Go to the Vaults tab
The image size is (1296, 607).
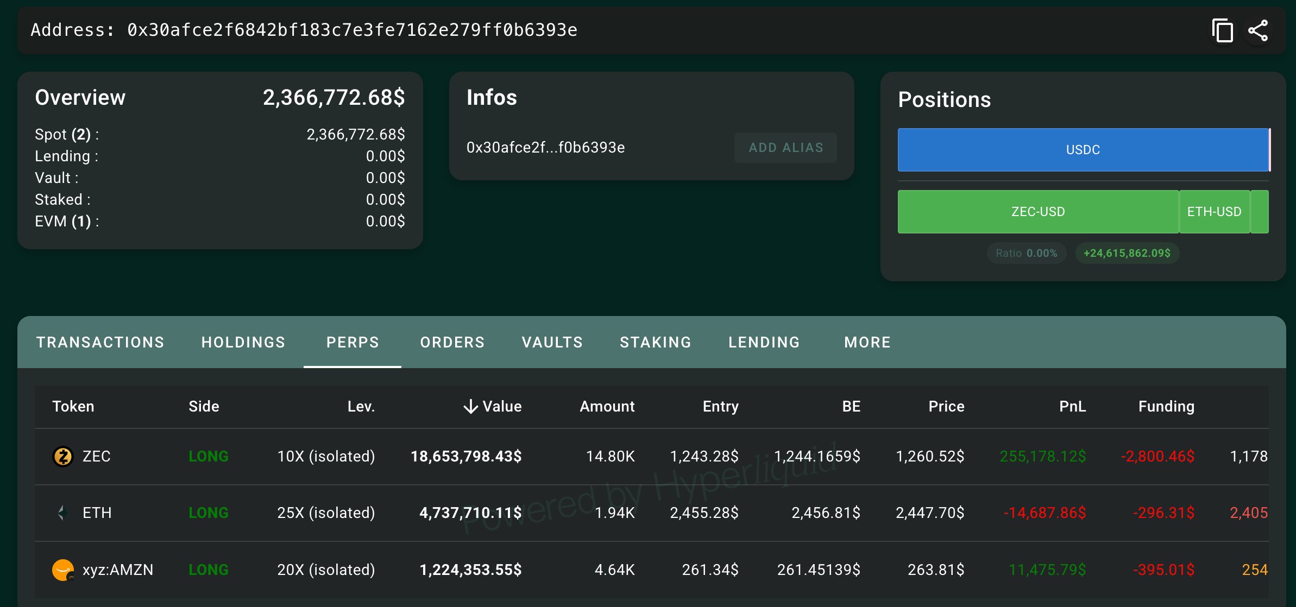coord(552,342)
